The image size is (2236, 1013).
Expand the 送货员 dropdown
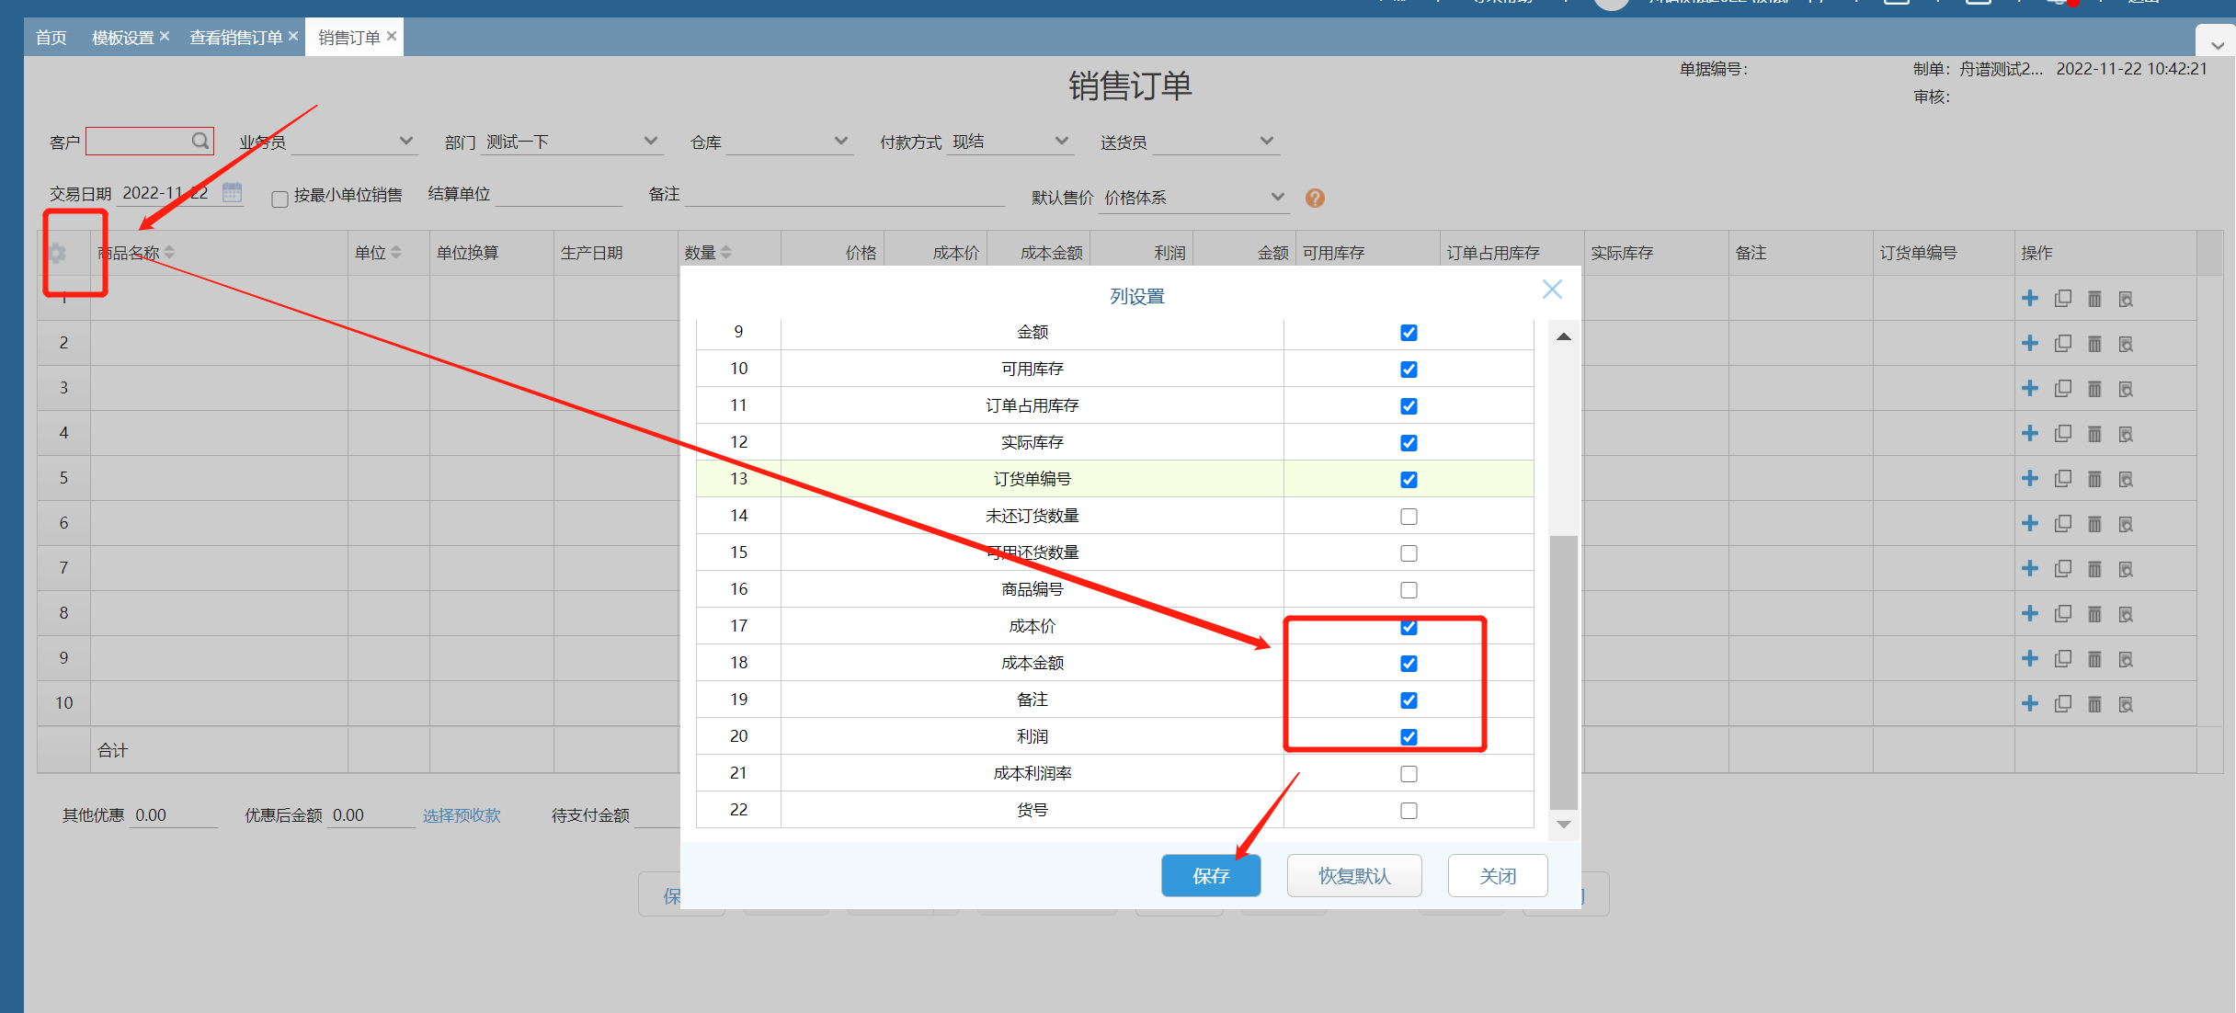[1267, 141]
